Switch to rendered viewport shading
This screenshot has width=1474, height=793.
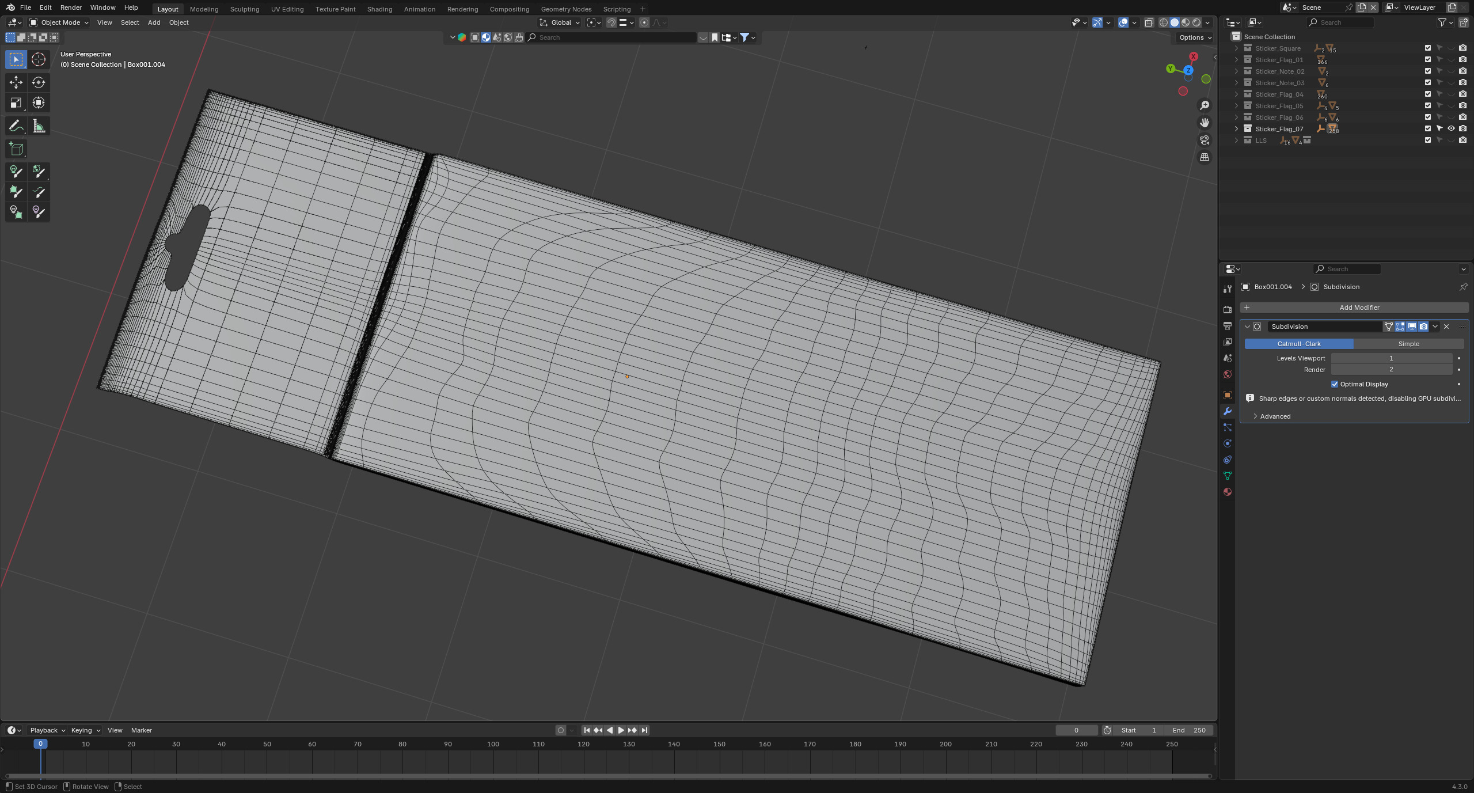click(1196, 22)
